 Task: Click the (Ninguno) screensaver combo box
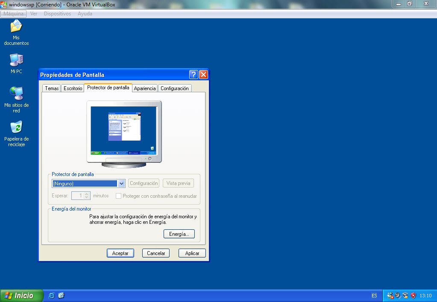[x=88, y=184]
